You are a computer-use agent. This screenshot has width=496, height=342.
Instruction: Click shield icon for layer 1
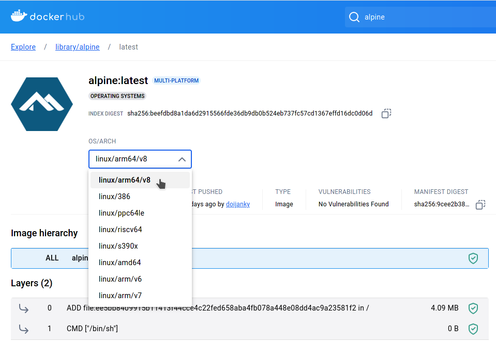click(473, 329)
